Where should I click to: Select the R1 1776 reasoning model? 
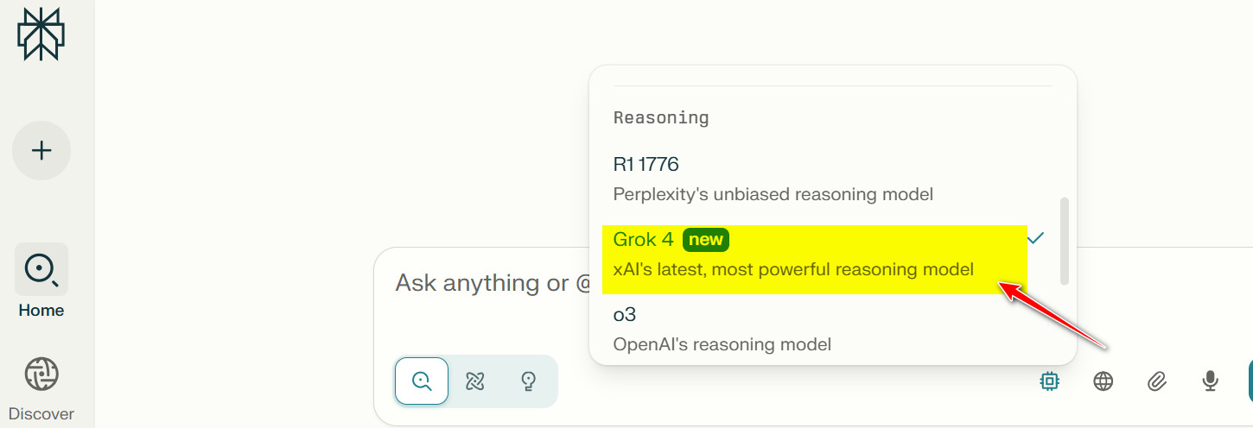pos(773,179)
